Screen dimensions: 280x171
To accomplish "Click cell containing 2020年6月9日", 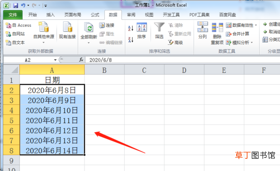I will point(52,100).
